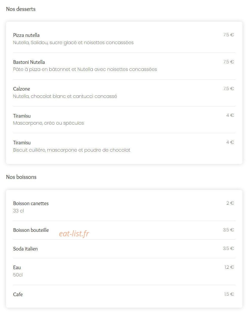This screenshot has width=248, height=312.
Task: Click the Calzone dessert title
Action: [21, 89]
